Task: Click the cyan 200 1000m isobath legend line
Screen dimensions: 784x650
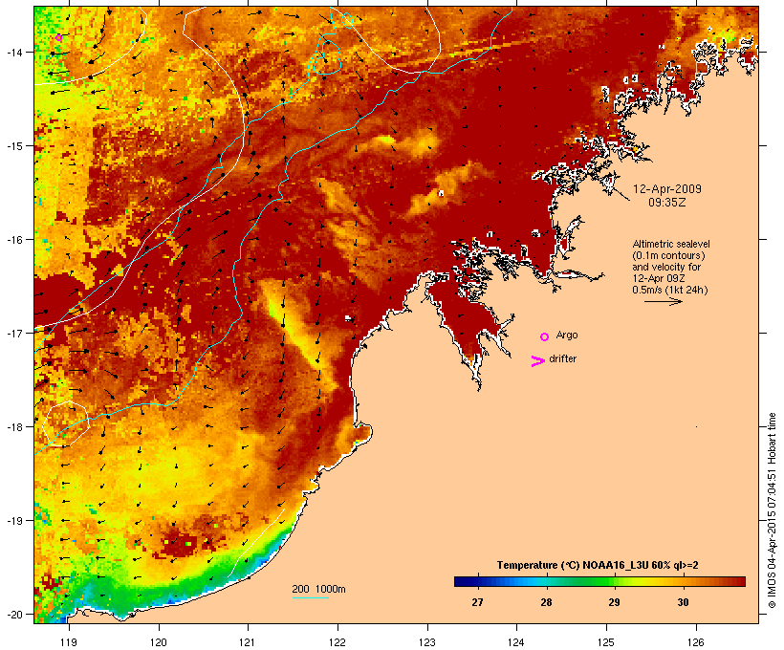Action: 310,597
